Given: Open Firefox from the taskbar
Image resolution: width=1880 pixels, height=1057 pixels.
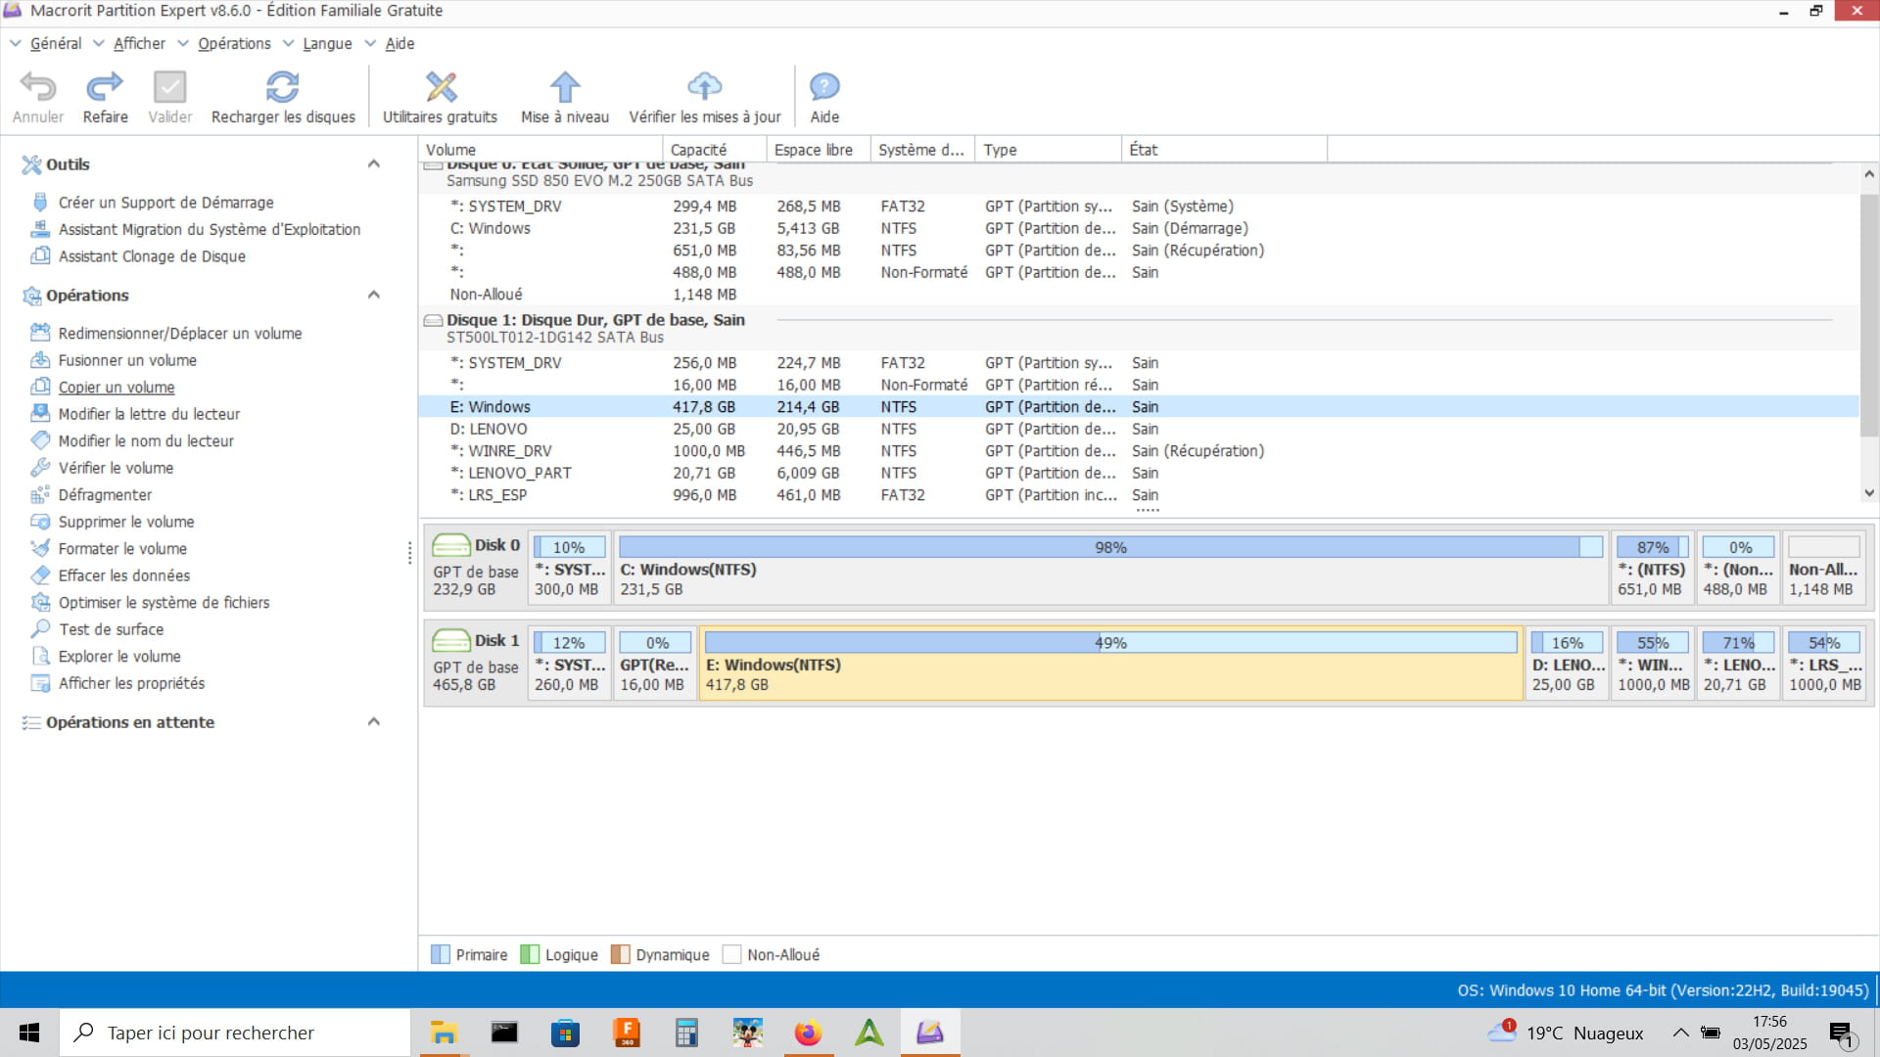Looking at the screenshot, I should 808,1033.
